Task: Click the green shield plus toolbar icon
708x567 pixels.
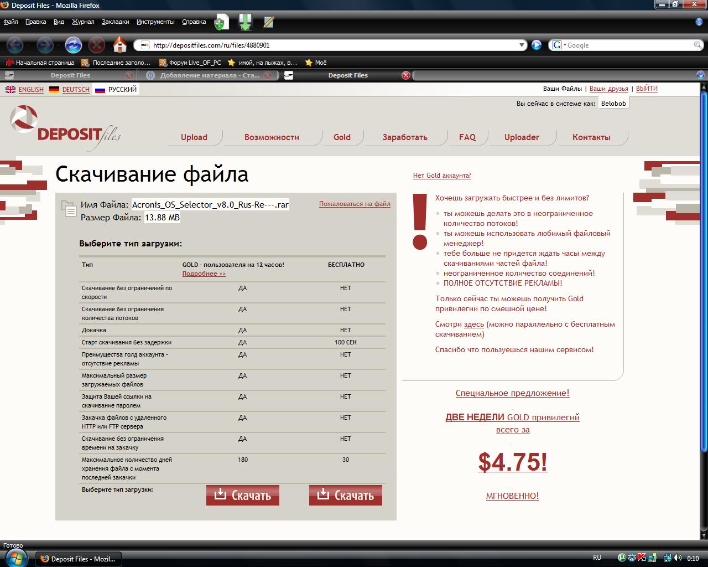Action: tap(221, 23)
